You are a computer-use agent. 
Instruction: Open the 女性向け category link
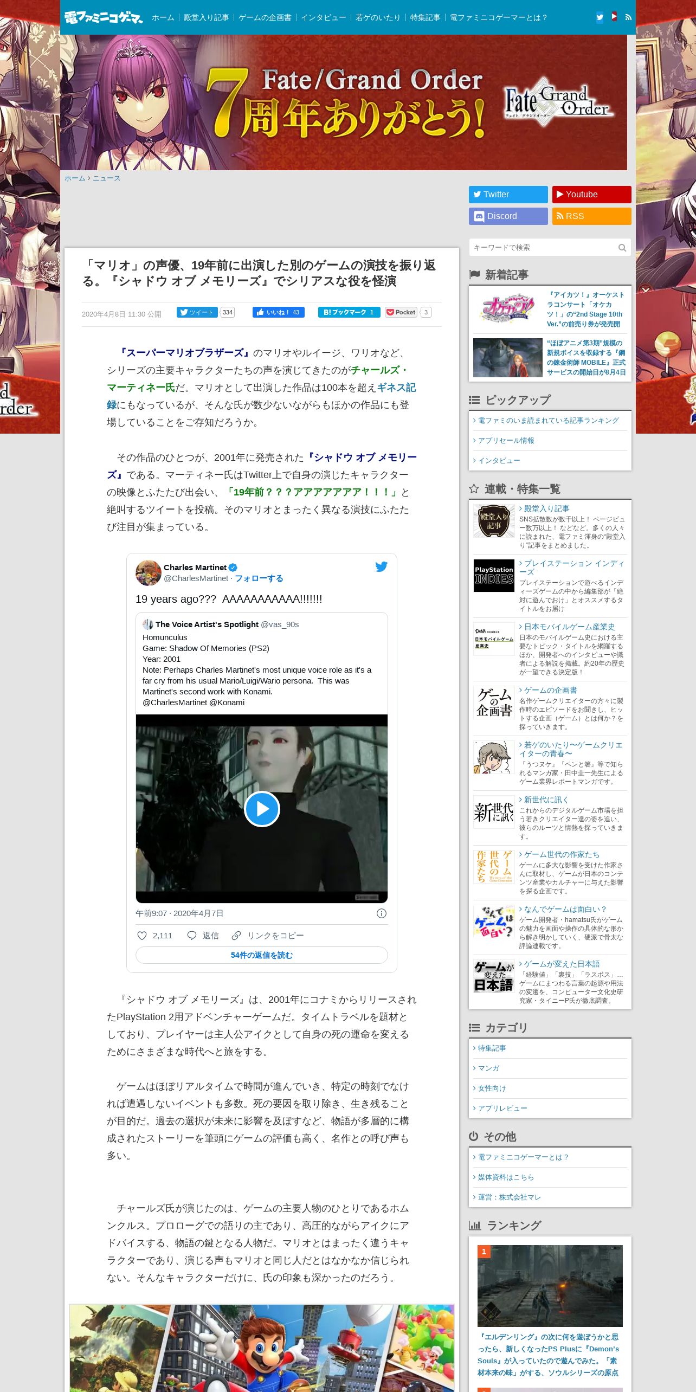coord(492,1088)
